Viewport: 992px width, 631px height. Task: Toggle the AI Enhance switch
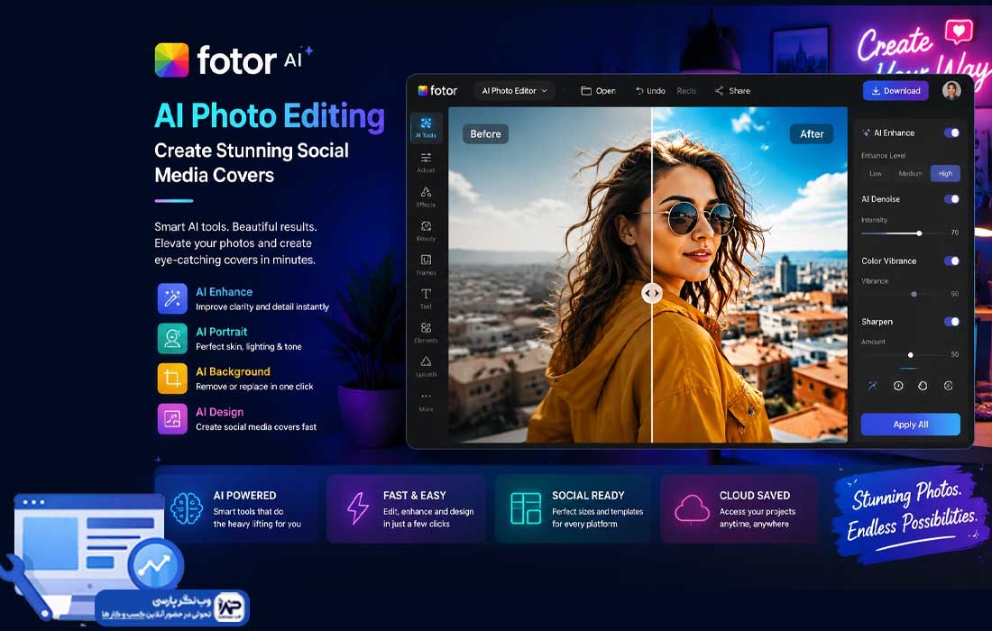pyautogui.click(x=951, y=133)
